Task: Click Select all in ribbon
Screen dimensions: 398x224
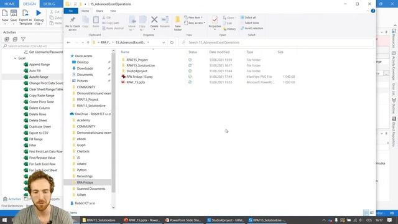Action: tap(248, 17)
